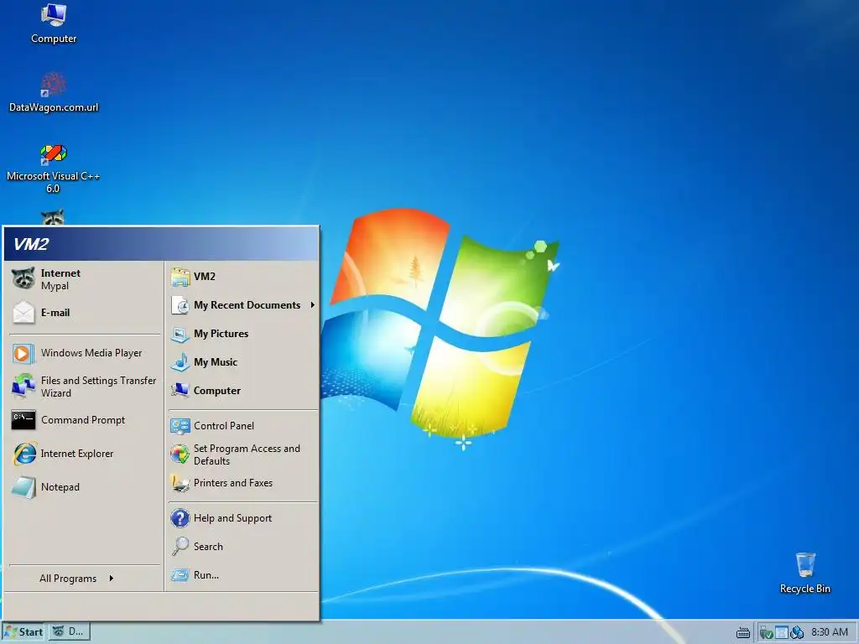Open E-mail from Start menu

point(85,313)
